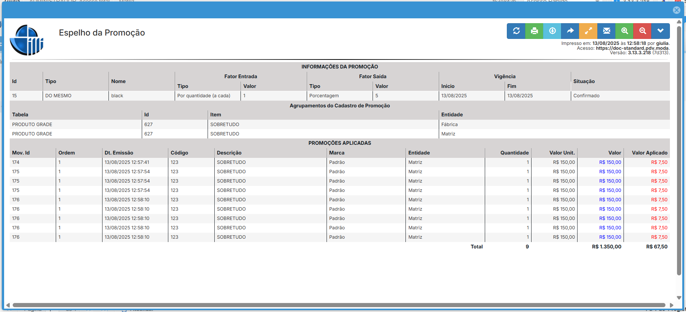Print the report with the printer icon
Image resolution: width=686 pixels, height=312 pixels.
pos(534,31)
